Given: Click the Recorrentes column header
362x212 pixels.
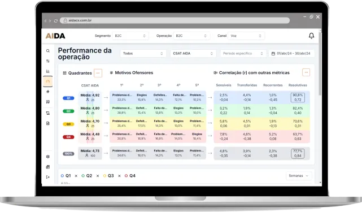Looking at the screenshot, I should 273,85.
